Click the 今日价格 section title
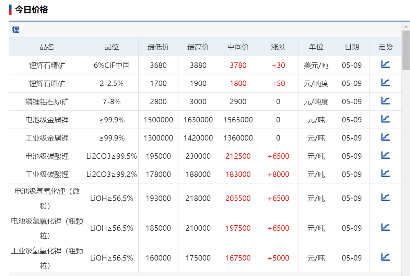Image resolution: width=410 pixels, height=276 pixels. pos(31,10)
